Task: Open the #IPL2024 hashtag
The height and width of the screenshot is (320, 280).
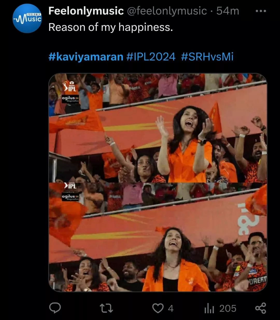Action: (x=151, y=56)
